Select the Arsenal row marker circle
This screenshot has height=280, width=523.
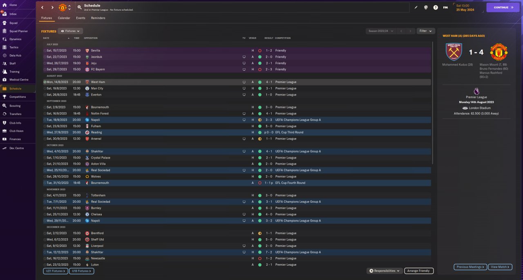(45, 139)
